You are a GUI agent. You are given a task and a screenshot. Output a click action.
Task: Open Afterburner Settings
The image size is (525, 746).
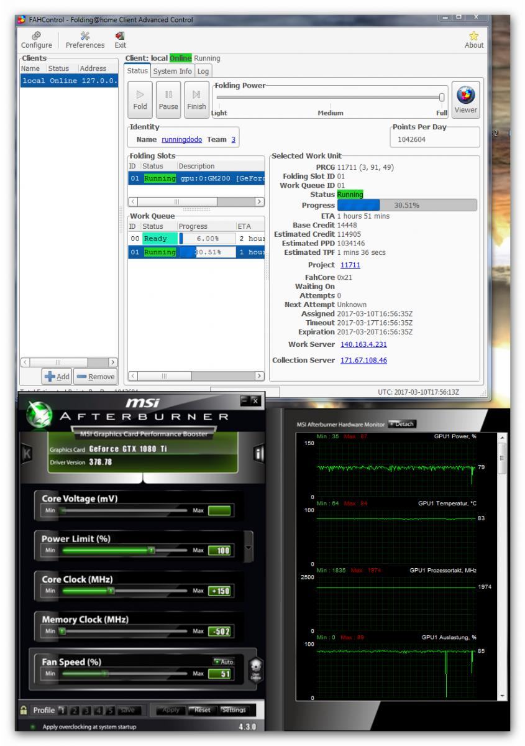[x=233, y=710]
